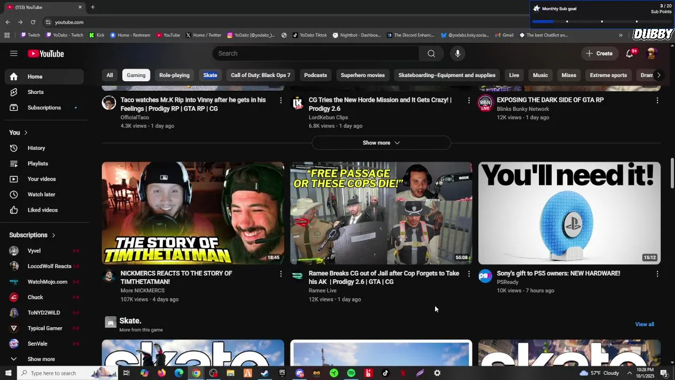Play THE STORY OF TIMTHETATMAN thumbnail
The width and height of the screenshot is (675, 380).
[x=193, y=213]
